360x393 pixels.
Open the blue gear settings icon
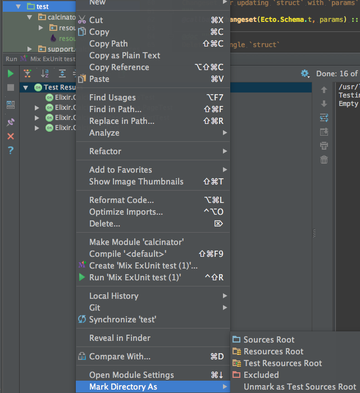click(x=305, y=73)
